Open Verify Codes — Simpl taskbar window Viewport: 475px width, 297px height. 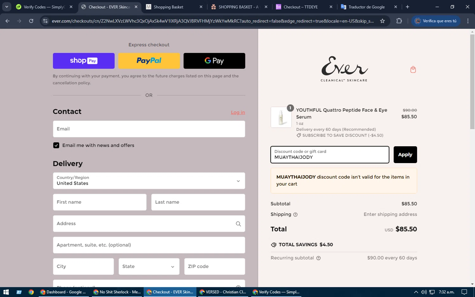[276, 292]
